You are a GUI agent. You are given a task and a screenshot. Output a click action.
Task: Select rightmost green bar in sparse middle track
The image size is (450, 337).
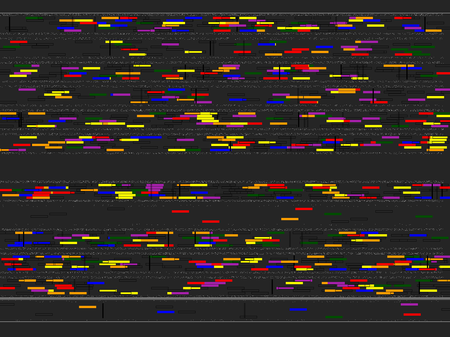(x=424, y=217)
